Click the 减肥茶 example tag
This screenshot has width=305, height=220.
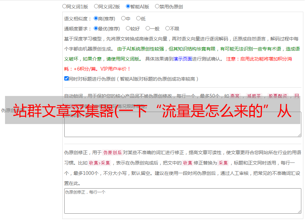point(254,96)
